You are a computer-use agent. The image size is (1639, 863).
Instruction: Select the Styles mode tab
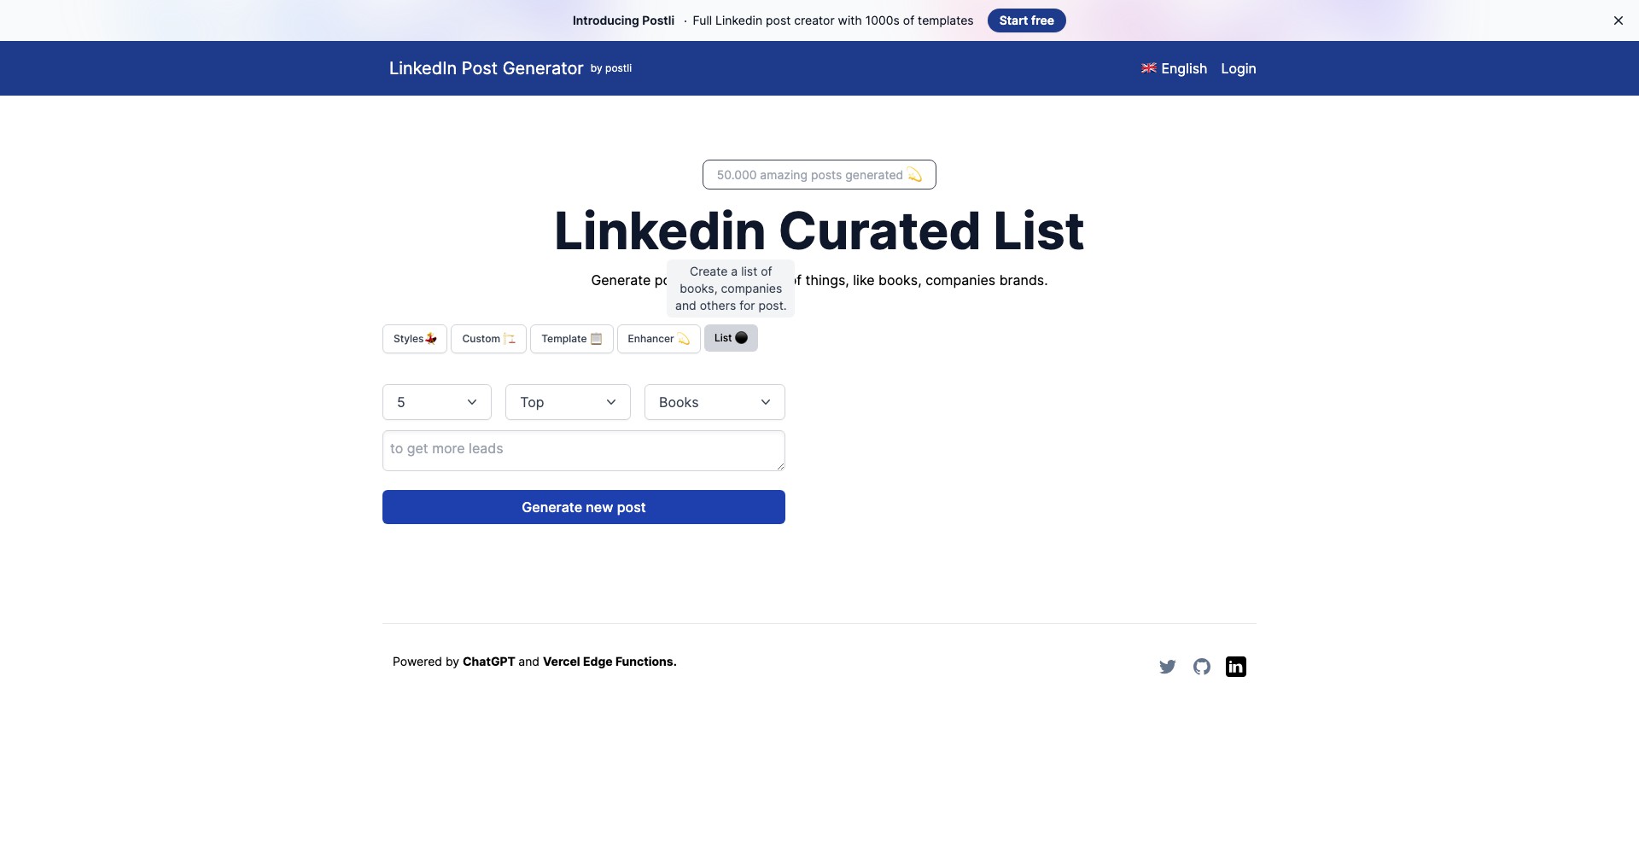coord(415,339)
